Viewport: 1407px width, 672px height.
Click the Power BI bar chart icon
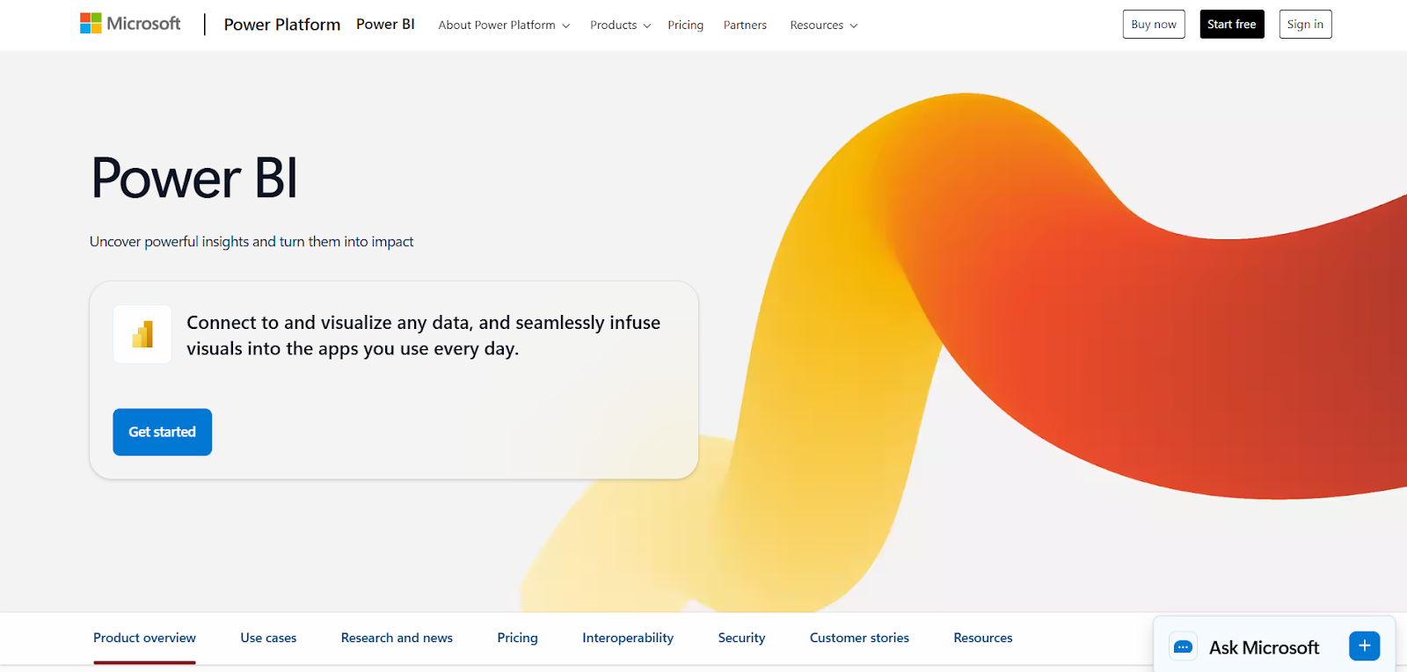pos(142,334)
